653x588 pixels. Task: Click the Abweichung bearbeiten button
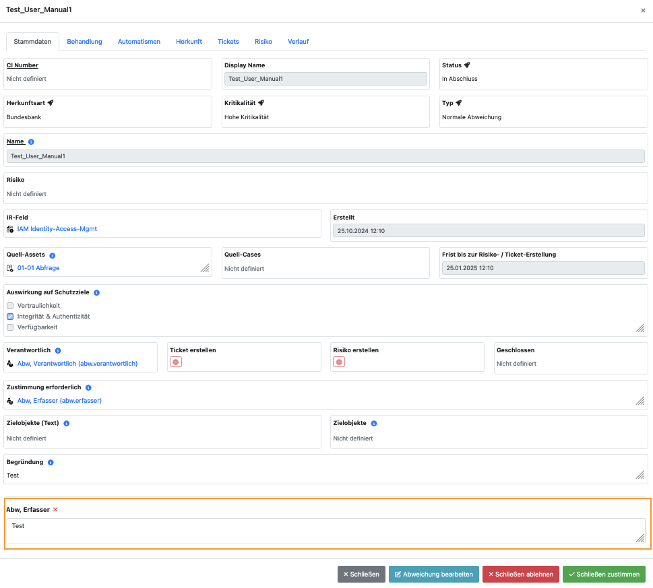pos(434,575)
